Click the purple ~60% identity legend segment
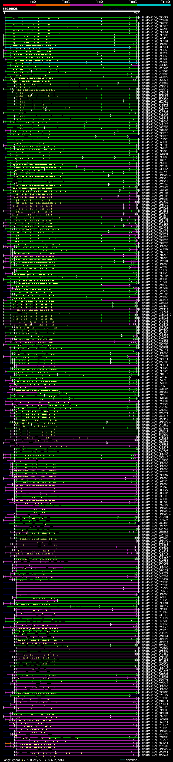 (87, 5)
